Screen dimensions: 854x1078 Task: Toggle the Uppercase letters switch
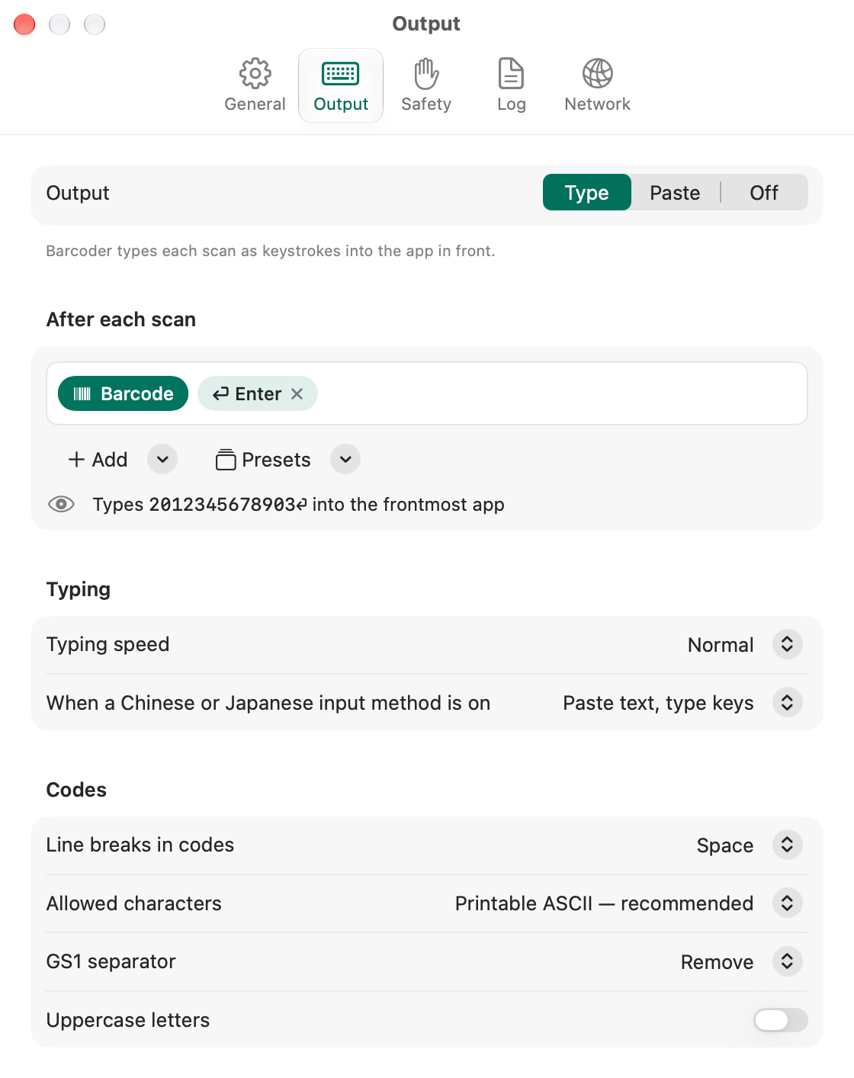pyautogui.click(x=780, y=1020)
